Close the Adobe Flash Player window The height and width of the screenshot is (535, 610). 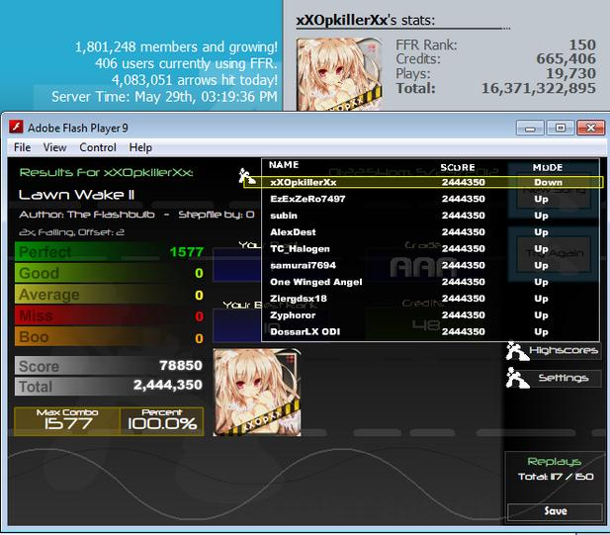(x=590, y=128)
